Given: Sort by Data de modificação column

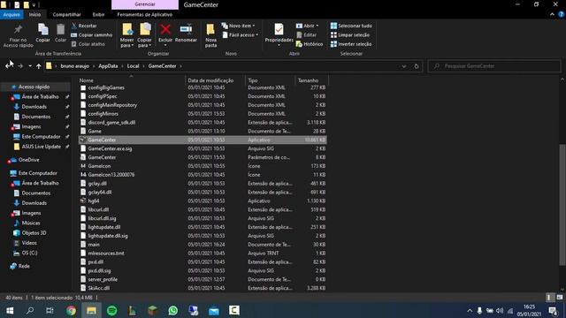Looking at the screenshot, I should coord(210,80).
